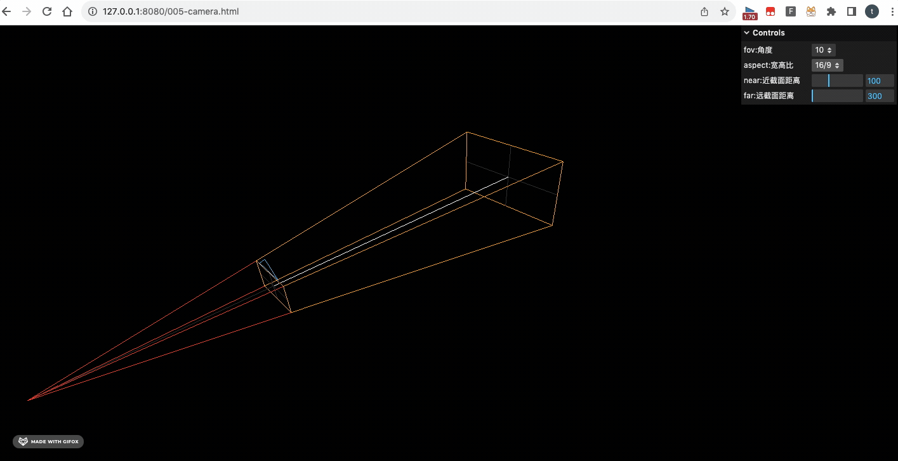Reload the current page

[47, 11]
